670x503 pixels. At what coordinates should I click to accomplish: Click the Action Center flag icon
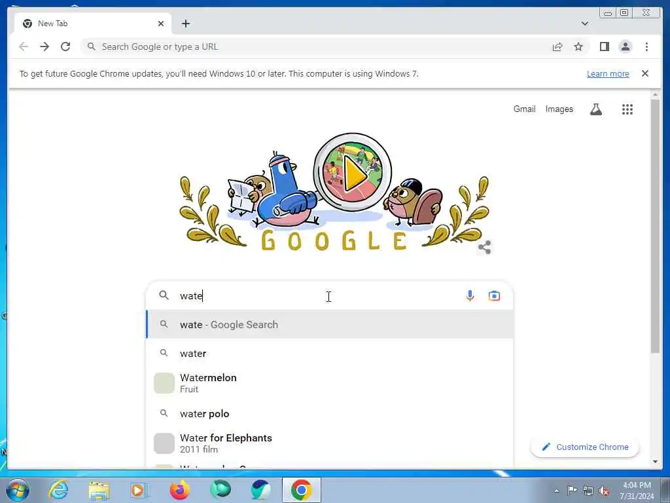(572, 490)
